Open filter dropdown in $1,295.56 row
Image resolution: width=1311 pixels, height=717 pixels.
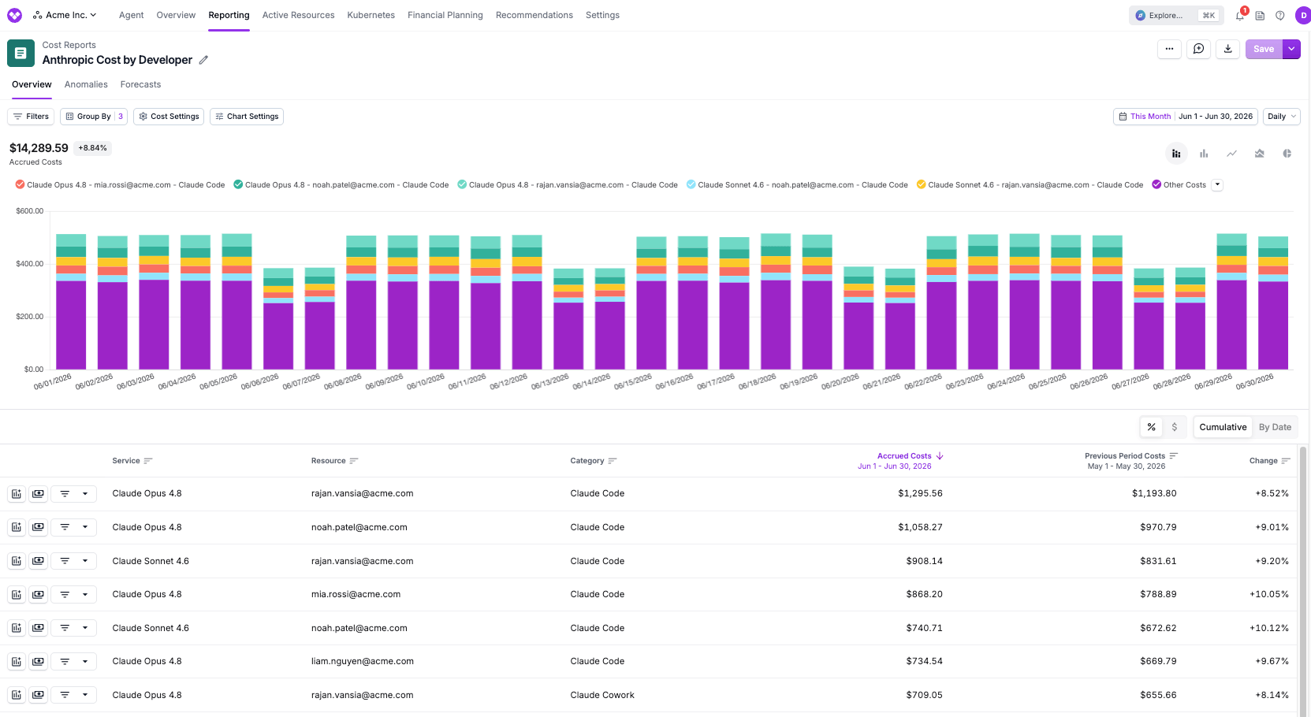coord(74,494)
